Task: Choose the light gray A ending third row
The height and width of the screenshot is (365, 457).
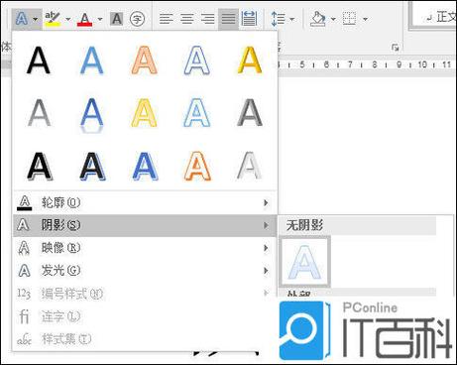Action: pos(250,167)
